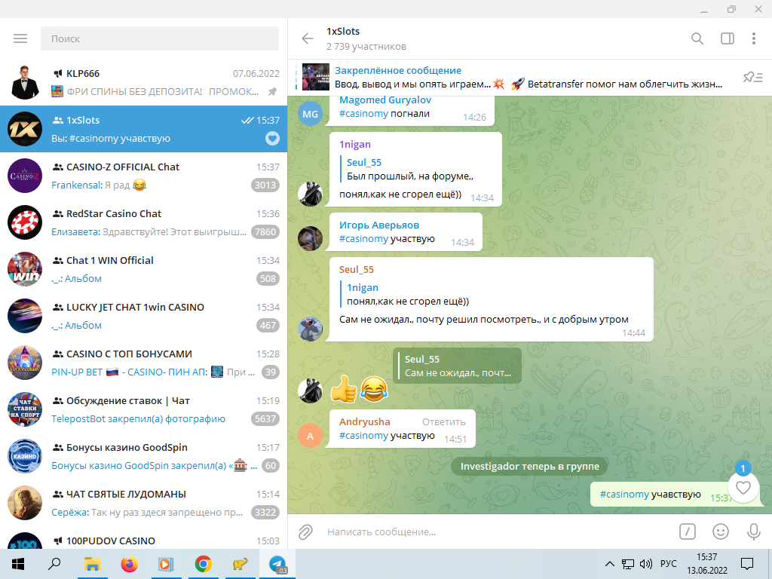Image resolution: width=772 pixels, height=579 pixels.
Task: Open Windows Start menu
Action: (18, 564)
